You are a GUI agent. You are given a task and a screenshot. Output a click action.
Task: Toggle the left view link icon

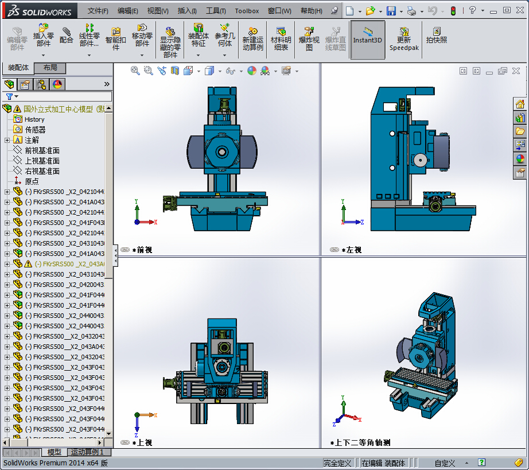click(x=334, y=250)
